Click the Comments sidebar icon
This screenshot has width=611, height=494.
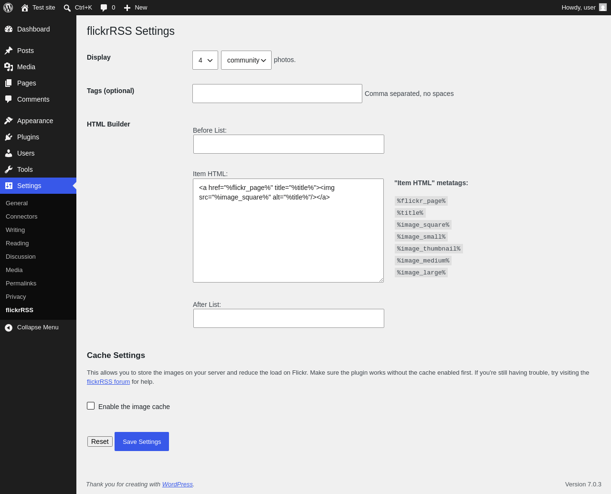coord(9,99)
